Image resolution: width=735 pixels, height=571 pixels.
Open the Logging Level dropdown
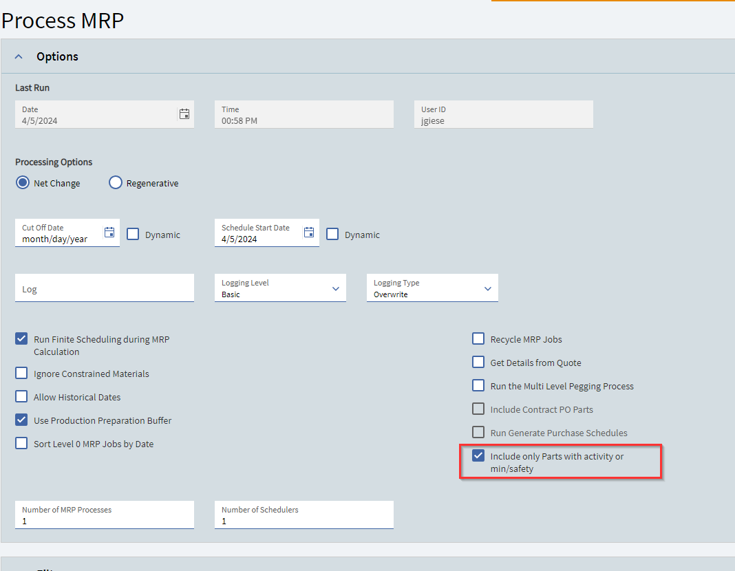(x=280, y=288)
